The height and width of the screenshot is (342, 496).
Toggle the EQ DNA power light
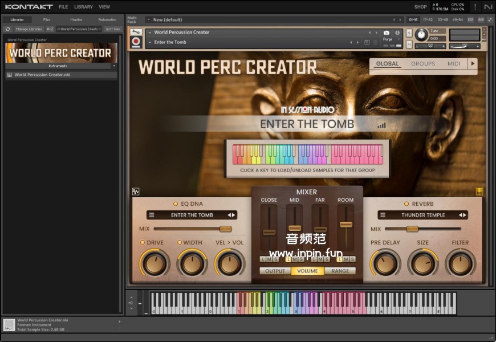pos(176,204)
